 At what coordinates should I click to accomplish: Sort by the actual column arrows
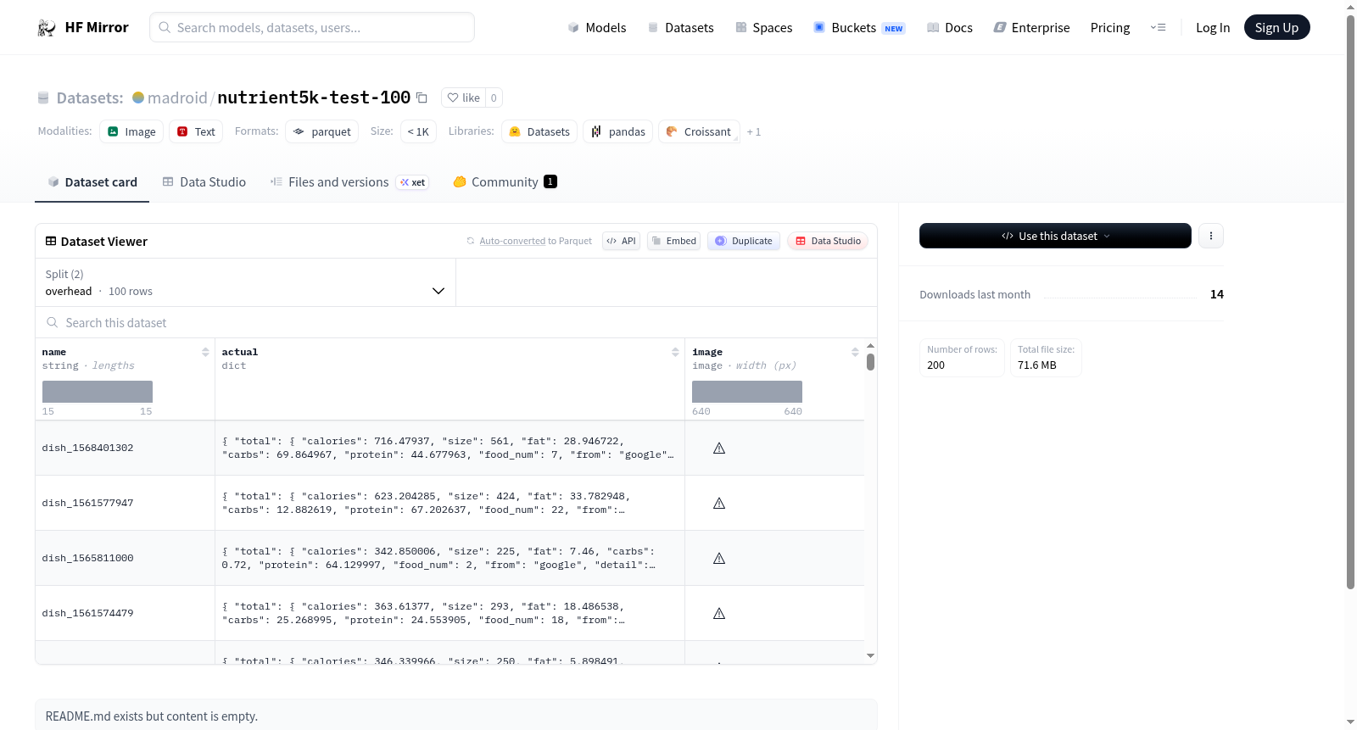675,352
